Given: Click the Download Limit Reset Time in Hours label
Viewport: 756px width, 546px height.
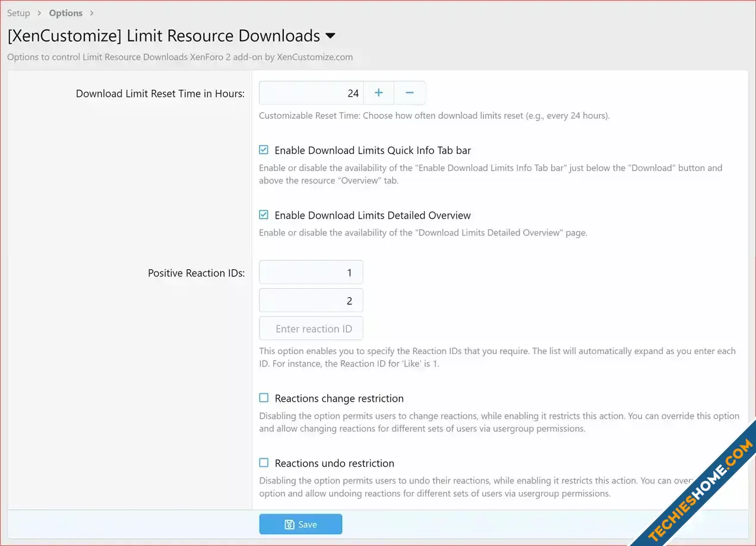Looking at the screenshot, I should coord(160,94).
